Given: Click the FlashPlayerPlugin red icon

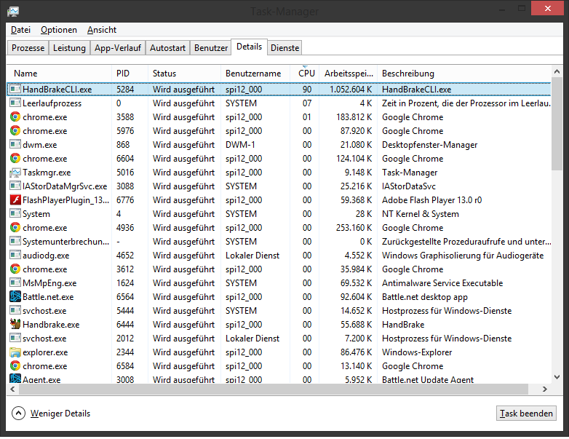Looking at the screenshot, I should tap(15, 199).
